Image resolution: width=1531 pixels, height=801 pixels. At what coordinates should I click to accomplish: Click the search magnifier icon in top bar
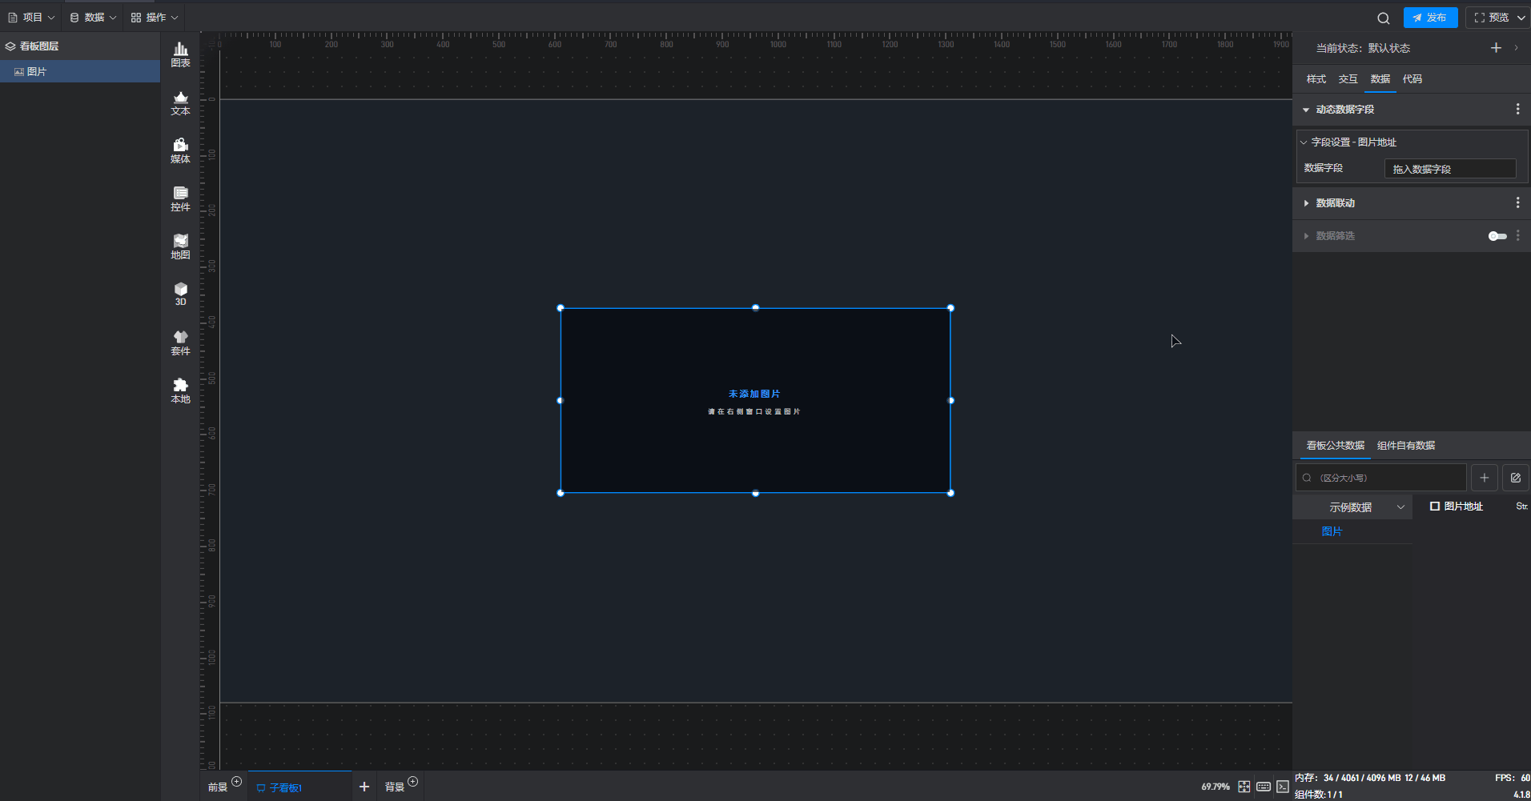(x=1383, y=18)
